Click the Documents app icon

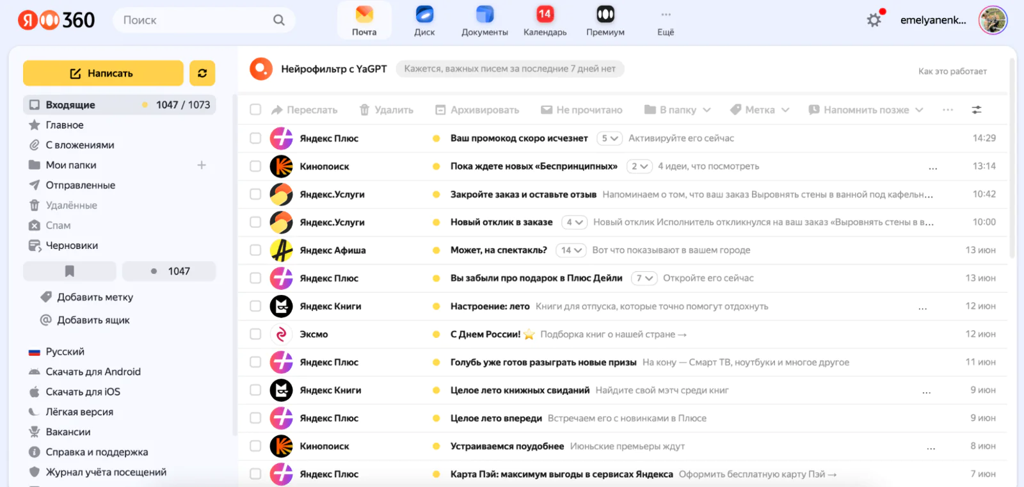(x=484, y=15)
